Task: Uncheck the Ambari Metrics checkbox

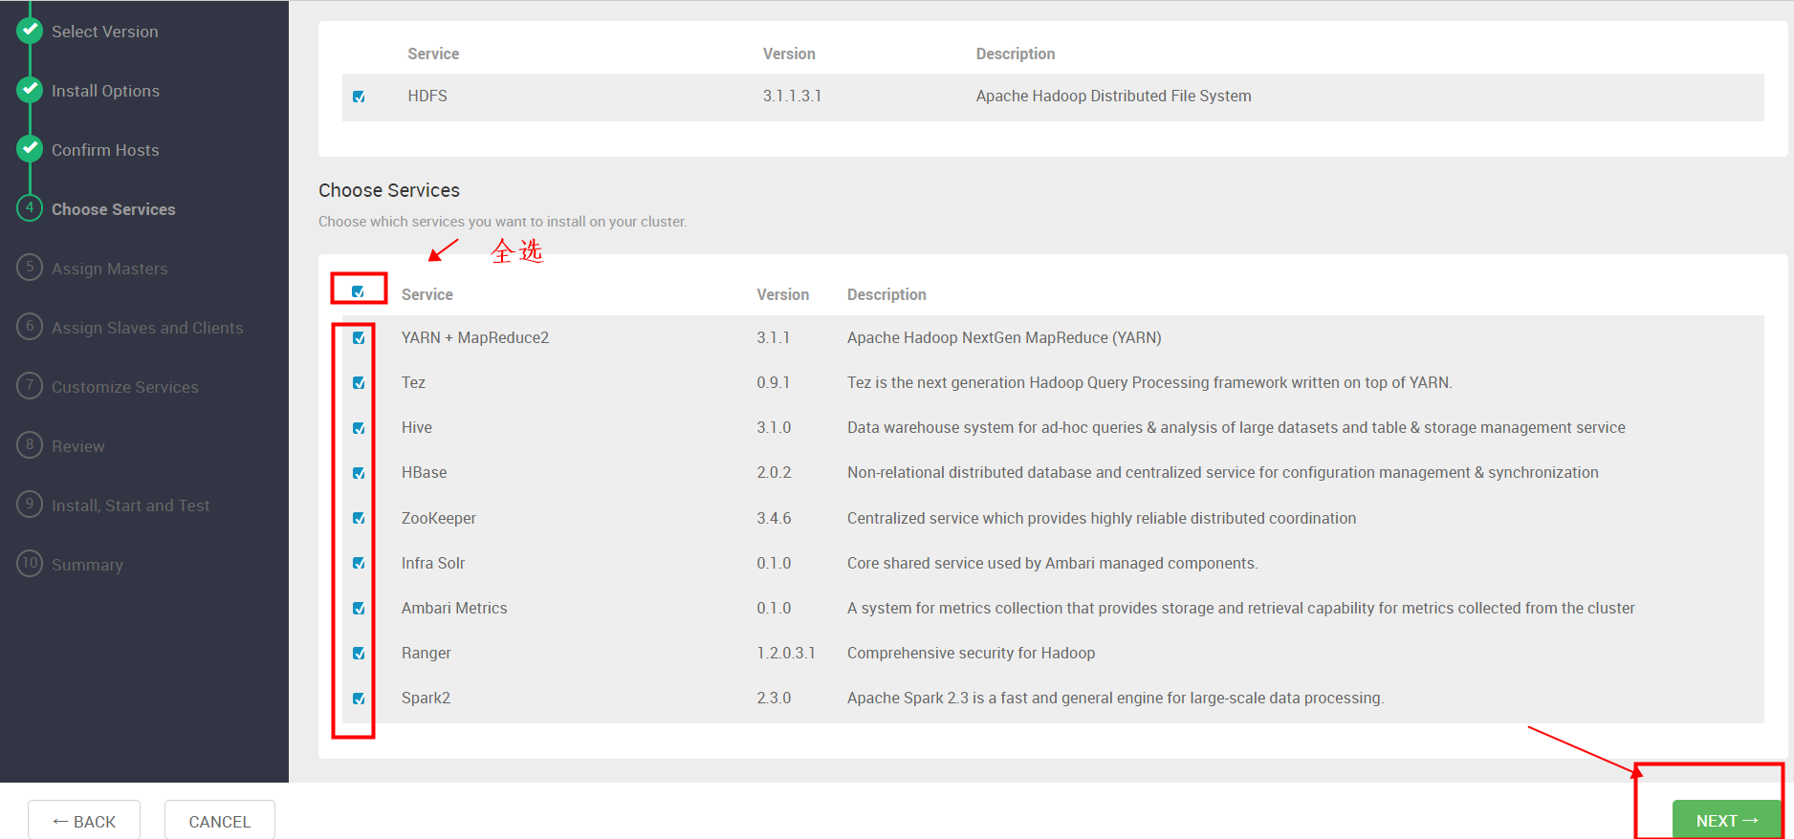Action: [x=359, y=609]
